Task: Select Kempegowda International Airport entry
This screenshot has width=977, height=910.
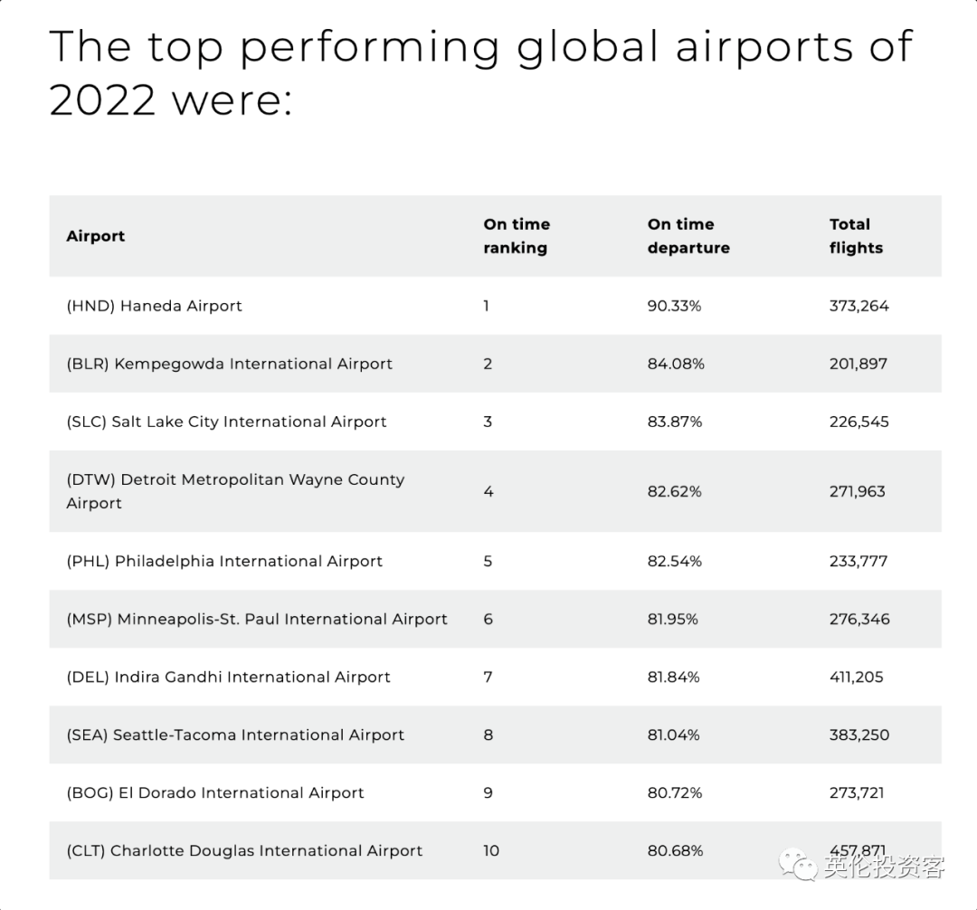Action: 229,364
